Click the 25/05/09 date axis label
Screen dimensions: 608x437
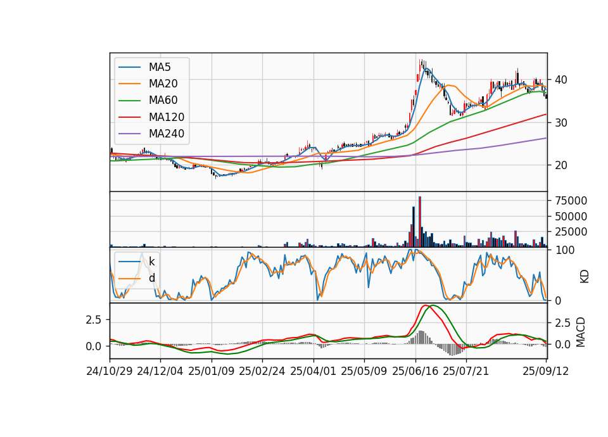click(364, 371)
